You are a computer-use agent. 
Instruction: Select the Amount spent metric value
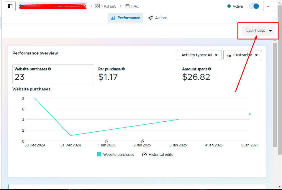pyautogui.click(x=196, y=77)
